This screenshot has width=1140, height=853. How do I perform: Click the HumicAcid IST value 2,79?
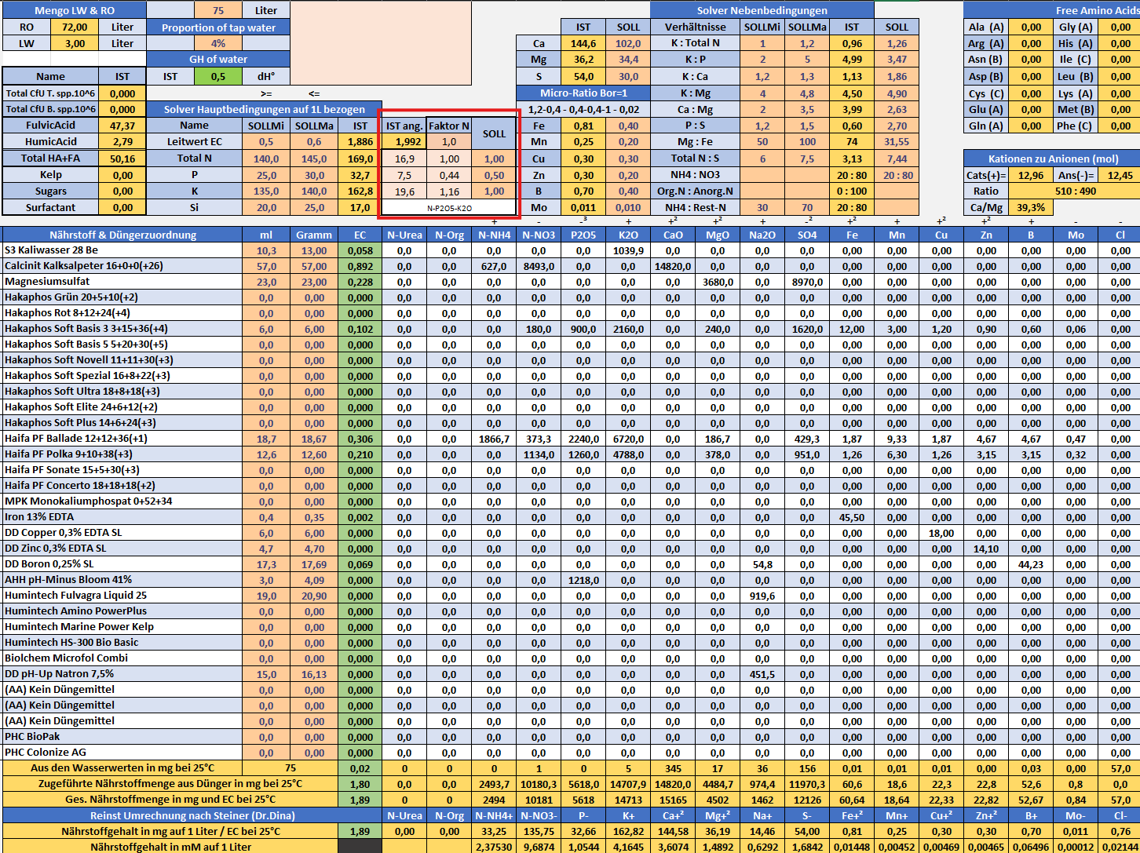tap(122, 142)
